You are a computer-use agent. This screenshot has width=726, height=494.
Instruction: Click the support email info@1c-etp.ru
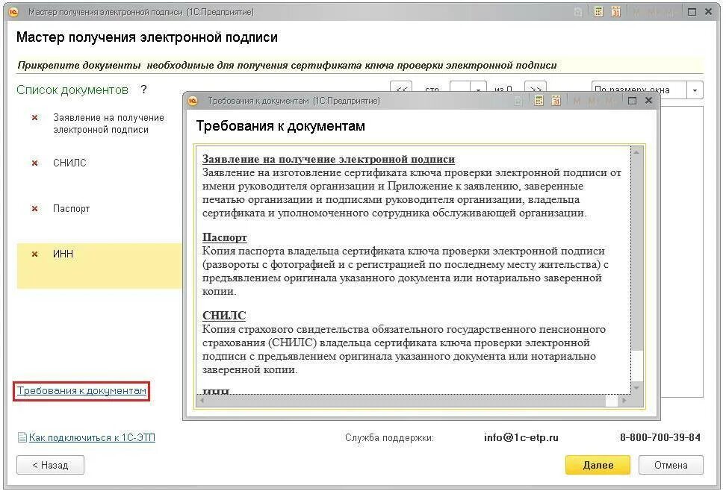[521, 437]
